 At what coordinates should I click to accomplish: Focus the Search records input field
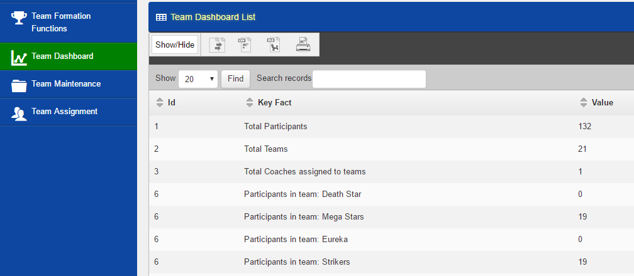point(369,78)
